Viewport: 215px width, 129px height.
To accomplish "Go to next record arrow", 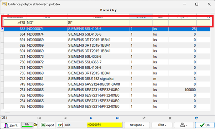I will [91, 118].
